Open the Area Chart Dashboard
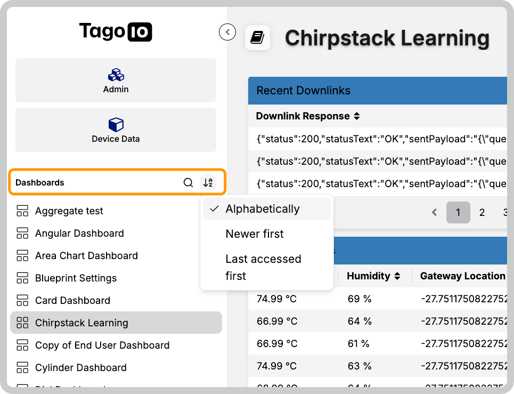514x394 pixels. [x=116, y=255]
